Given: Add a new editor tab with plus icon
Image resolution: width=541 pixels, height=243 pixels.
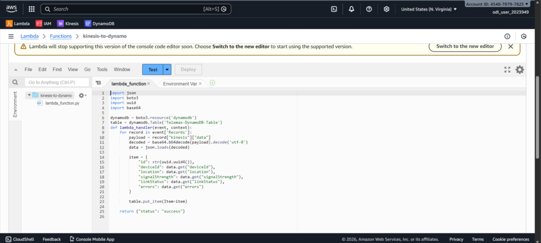Looking at the screenshot, I should click(x=212, y=83).
